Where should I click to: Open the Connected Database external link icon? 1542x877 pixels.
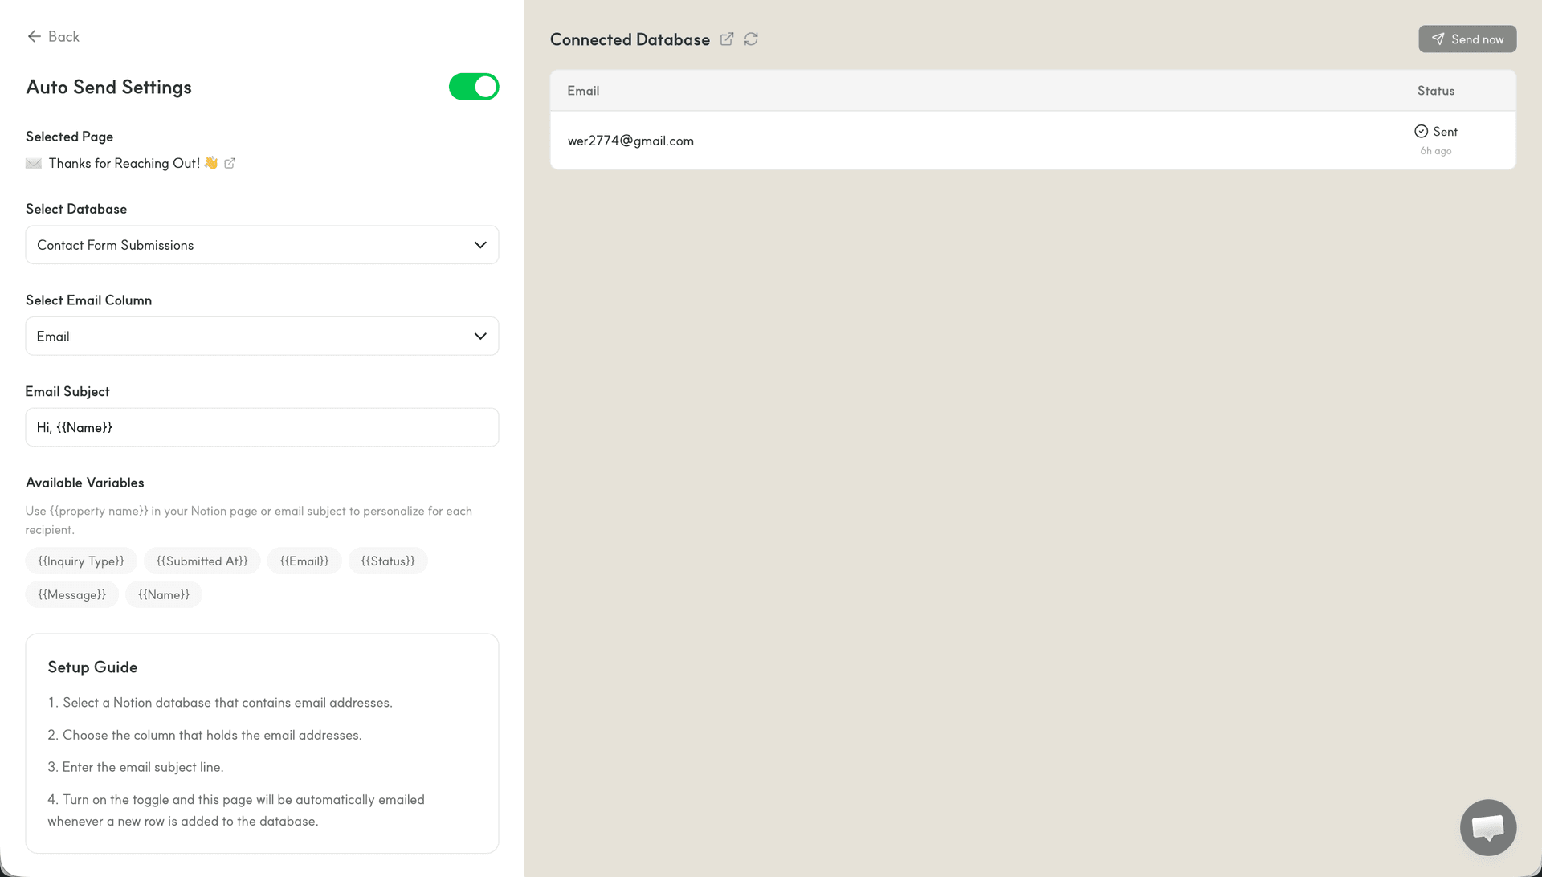pos(727,39)
